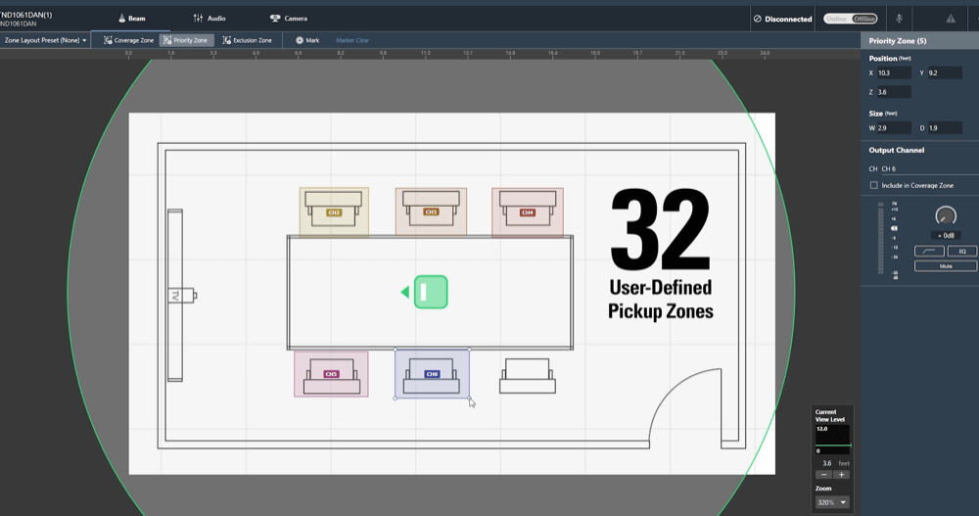Click the high-pass filter button
Image resolution: width=979 pixels, height=516 pixels.
click(929, 251)
